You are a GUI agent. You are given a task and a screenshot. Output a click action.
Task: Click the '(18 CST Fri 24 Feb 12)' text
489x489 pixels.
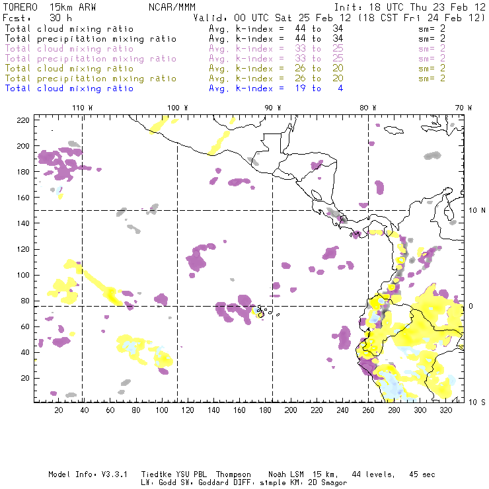[x=422, y=18]
